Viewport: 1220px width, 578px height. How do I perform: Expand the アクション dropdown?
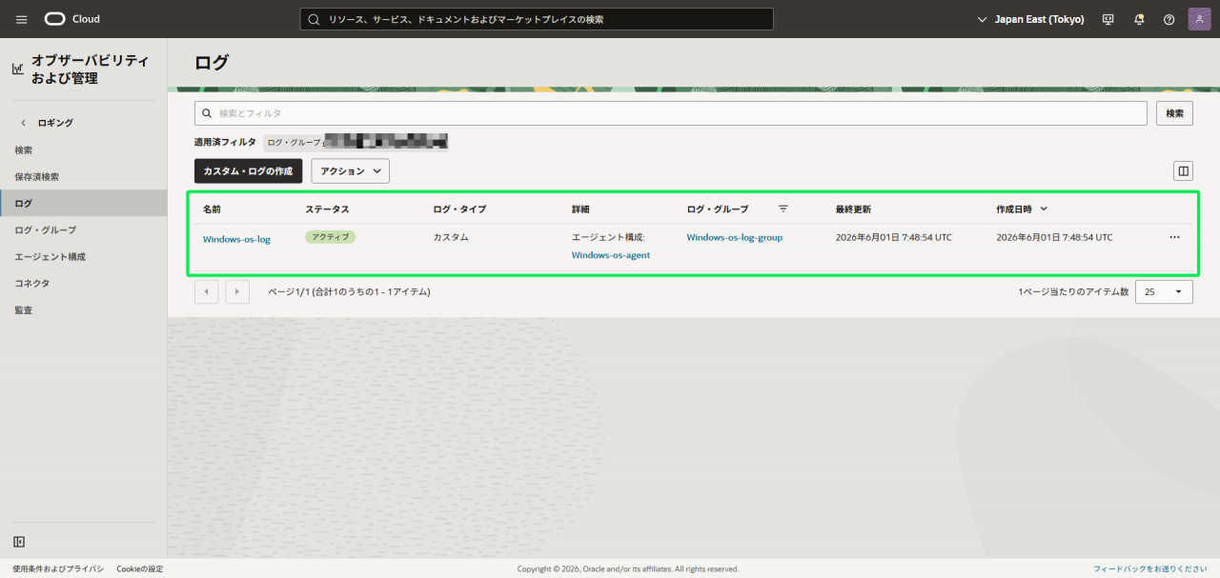[x=351, y=171]
